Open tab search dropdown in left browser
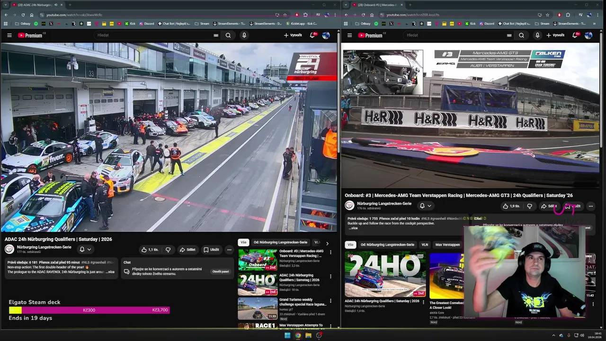This screenshot has width=606, height=341. tap(5, 5)
